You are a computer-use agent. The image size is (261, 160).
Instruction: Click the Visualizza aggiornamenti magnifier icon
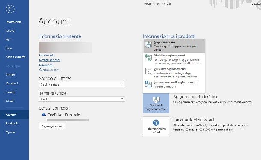[148, 71]
